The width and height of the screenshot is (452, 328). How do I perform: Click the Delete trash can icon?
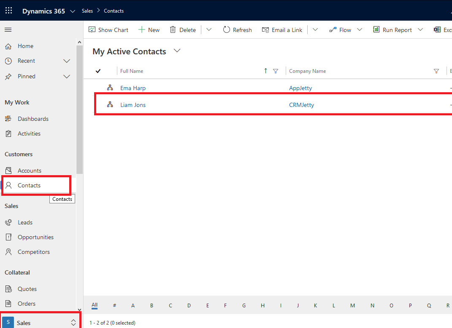pyautogui.click(x=173, y=29)
